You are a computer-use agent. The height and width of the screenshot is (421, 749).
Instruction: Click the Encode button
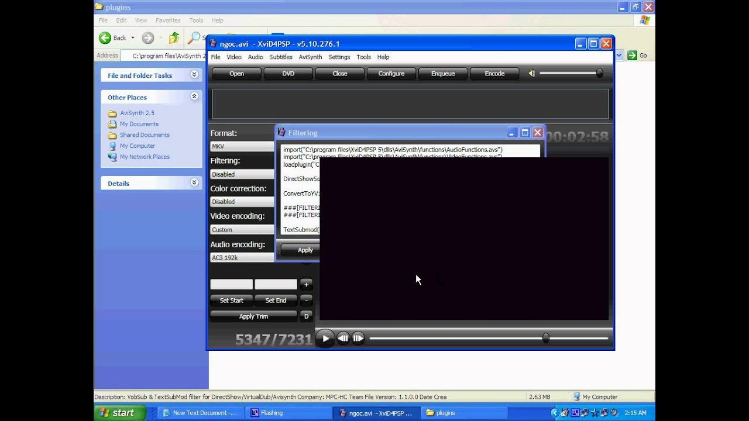tap(494, 74)
